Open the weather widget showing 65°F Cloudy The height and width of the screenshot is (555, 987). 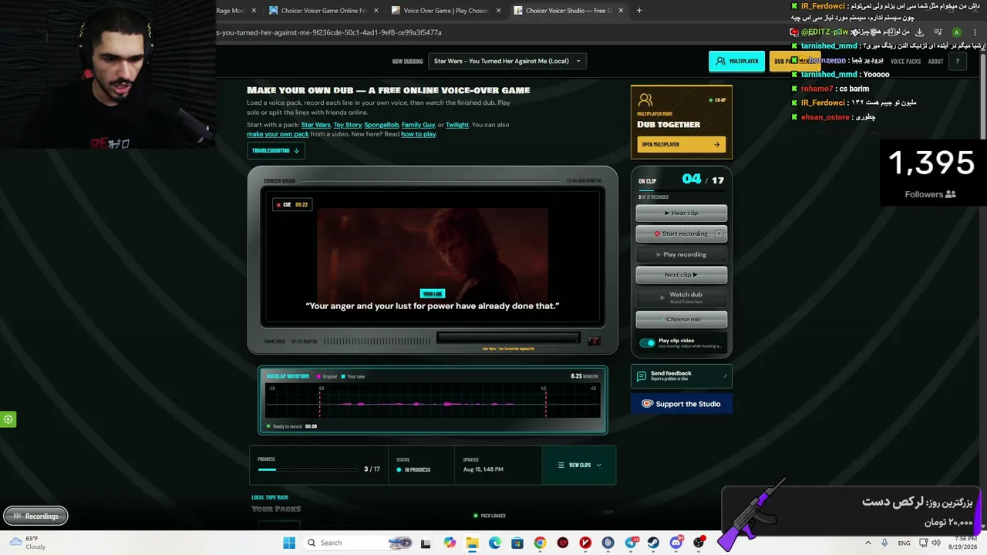(x=28, y=543)
